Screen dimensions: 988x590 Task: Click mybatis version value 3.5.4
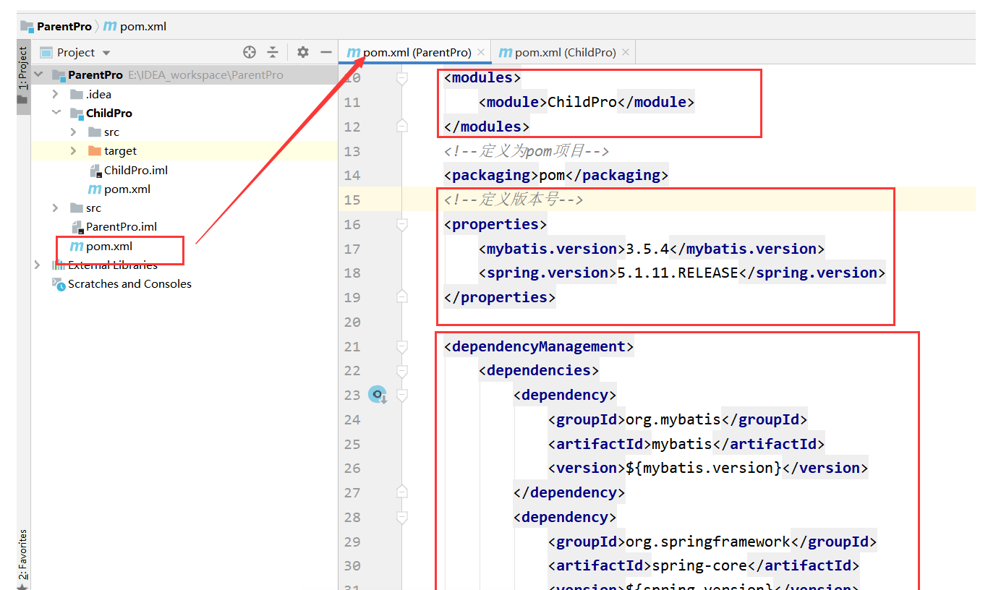tap(647, 249)
